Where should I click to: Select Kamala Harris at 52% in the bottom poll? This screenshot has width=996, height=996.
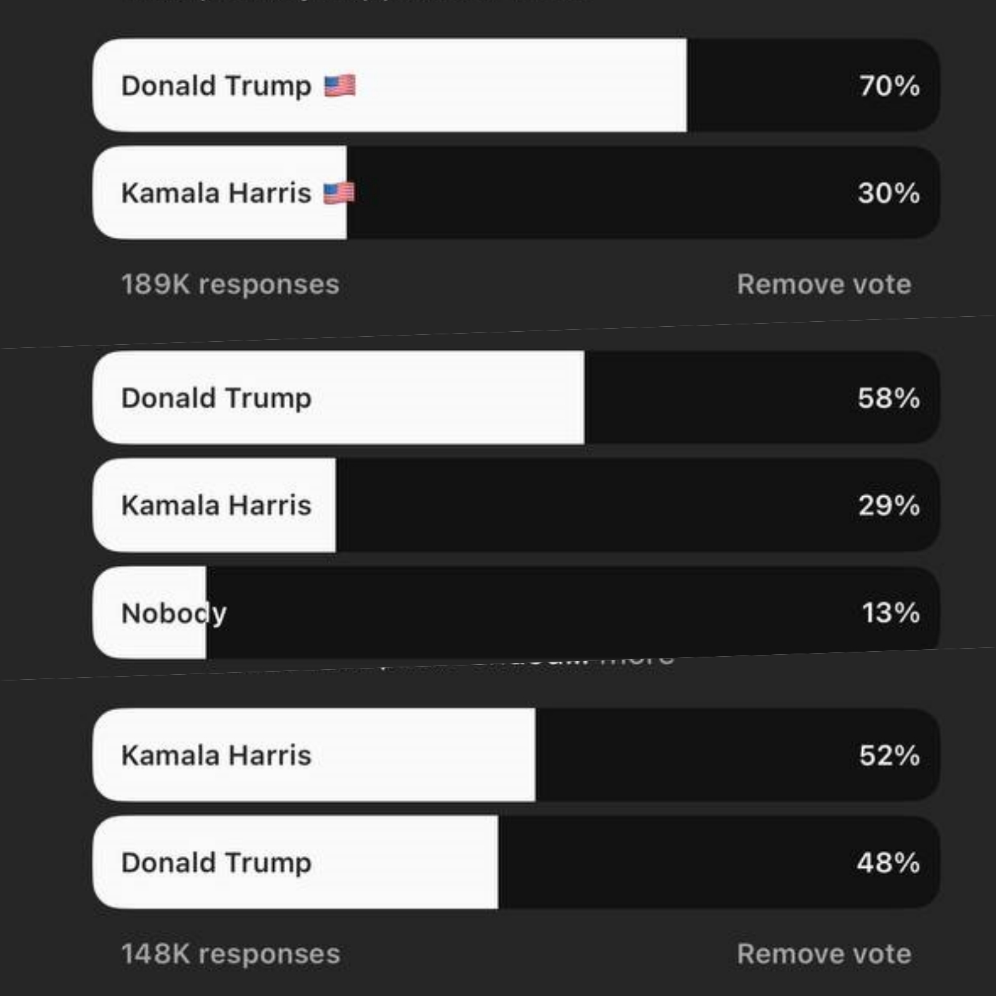tap(516, 755)
